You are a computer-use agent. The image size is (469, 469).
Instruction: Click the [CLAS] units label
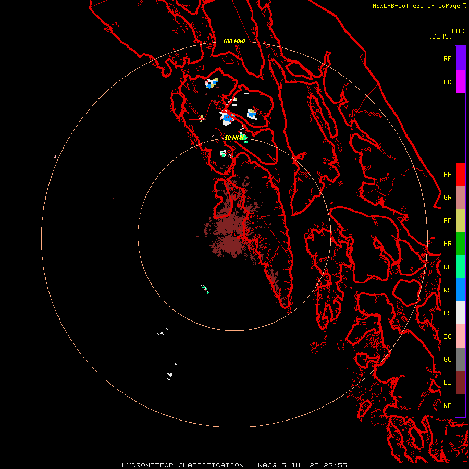pyautogui.click(x=440, y=36)
